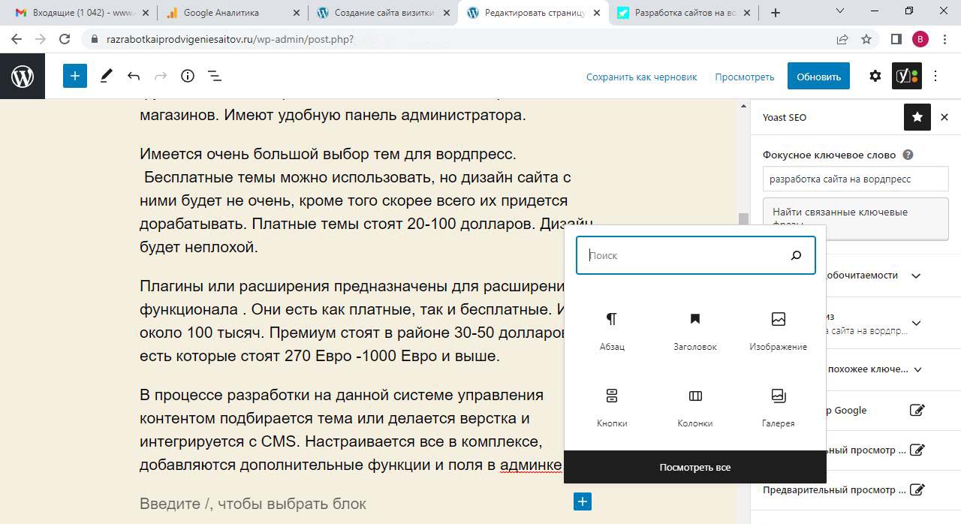
Task: Select the pencil Tools icon
Action: coord(107,76)
